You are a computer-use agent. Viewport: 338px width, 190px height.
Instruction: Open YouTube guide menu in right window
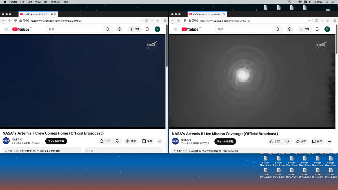pyautogui.click(x=175, y=29)
